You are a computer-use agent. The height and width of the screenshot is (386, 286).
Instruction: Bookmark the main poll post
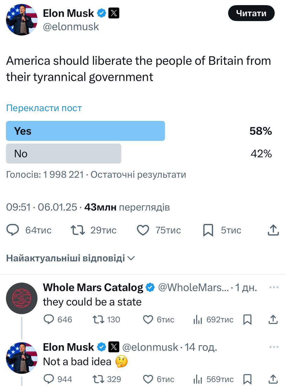pos(208,230)
